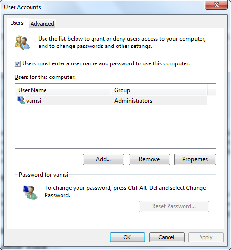Open the Add... user dialog
Viewport: 231px width, 250px height.
(x=104, y=159)
